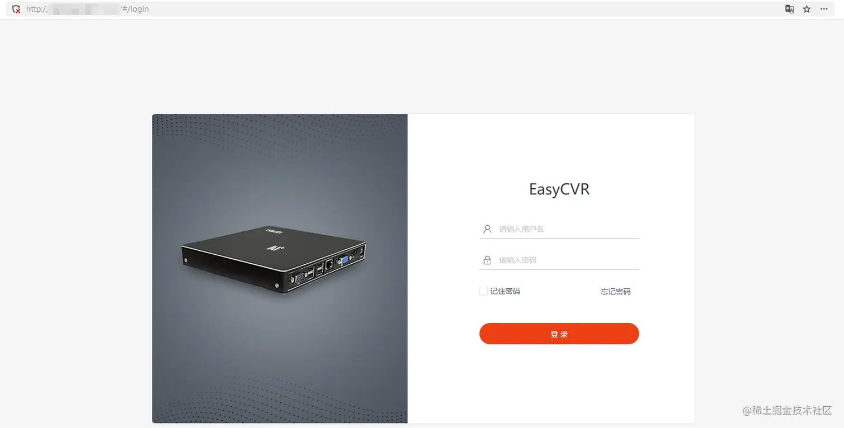This screenshot has height=428, width=844.
Task: Focus the 请输入用户名 username field
Action: [559, 229]
